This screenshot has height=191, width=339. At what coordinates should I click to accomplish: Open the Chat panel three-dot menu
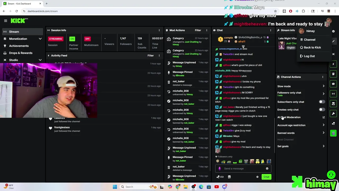point(270,30)
